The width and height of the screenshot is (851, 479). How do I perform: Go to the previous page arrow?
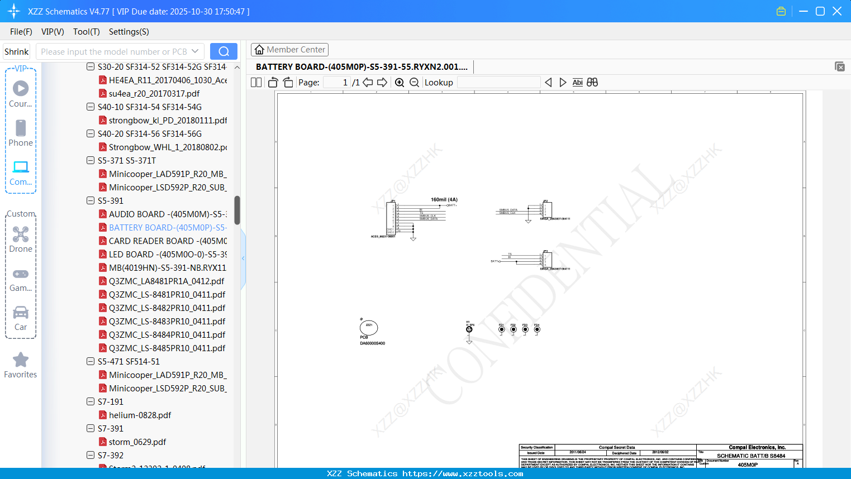[x=368, y=83]
